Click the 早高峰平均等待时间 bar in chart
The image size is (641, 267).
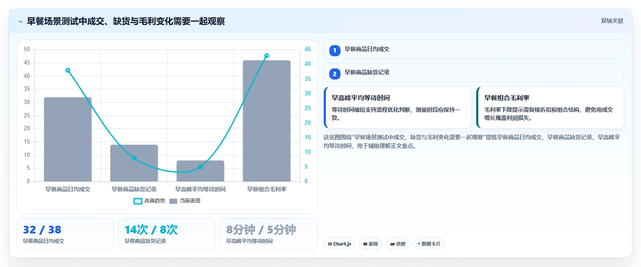click(x=200, y=171)
